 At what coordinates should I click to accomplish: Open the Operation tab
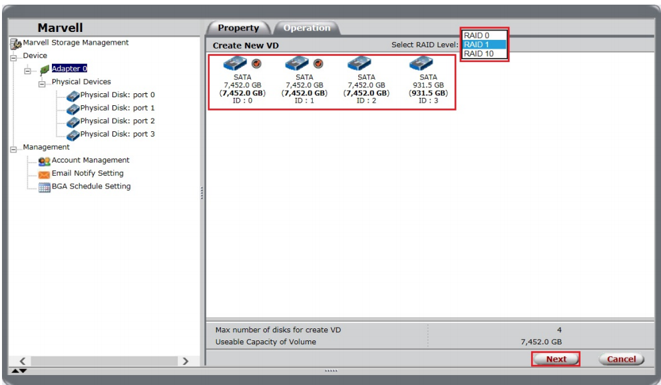306,28
